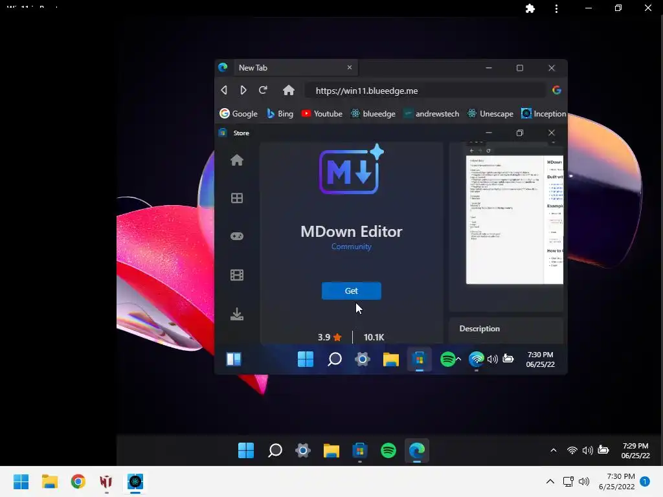Click Edge in middle simulated taskbar
The width and height of the screenshot is (663, 497).
click(417, 450)
